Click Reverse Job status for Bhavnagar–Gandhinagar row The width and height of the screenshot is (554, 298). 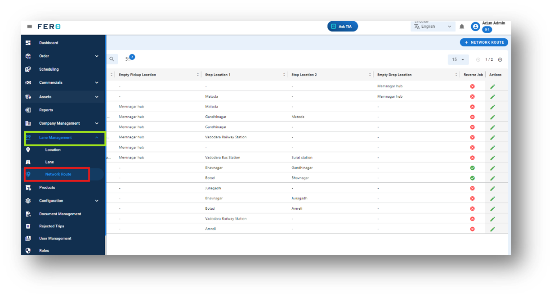click(472, 168)
